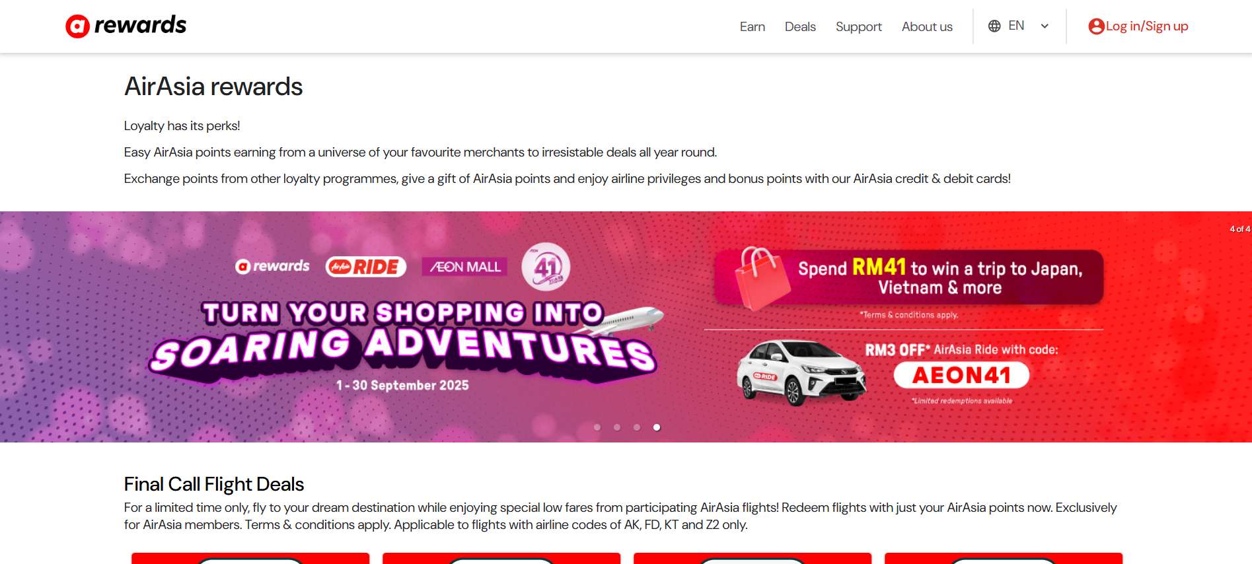Select the second carousel slide dot
Image resolution: width=1252 pixels, height=564 pixels.
click(617, 427)
